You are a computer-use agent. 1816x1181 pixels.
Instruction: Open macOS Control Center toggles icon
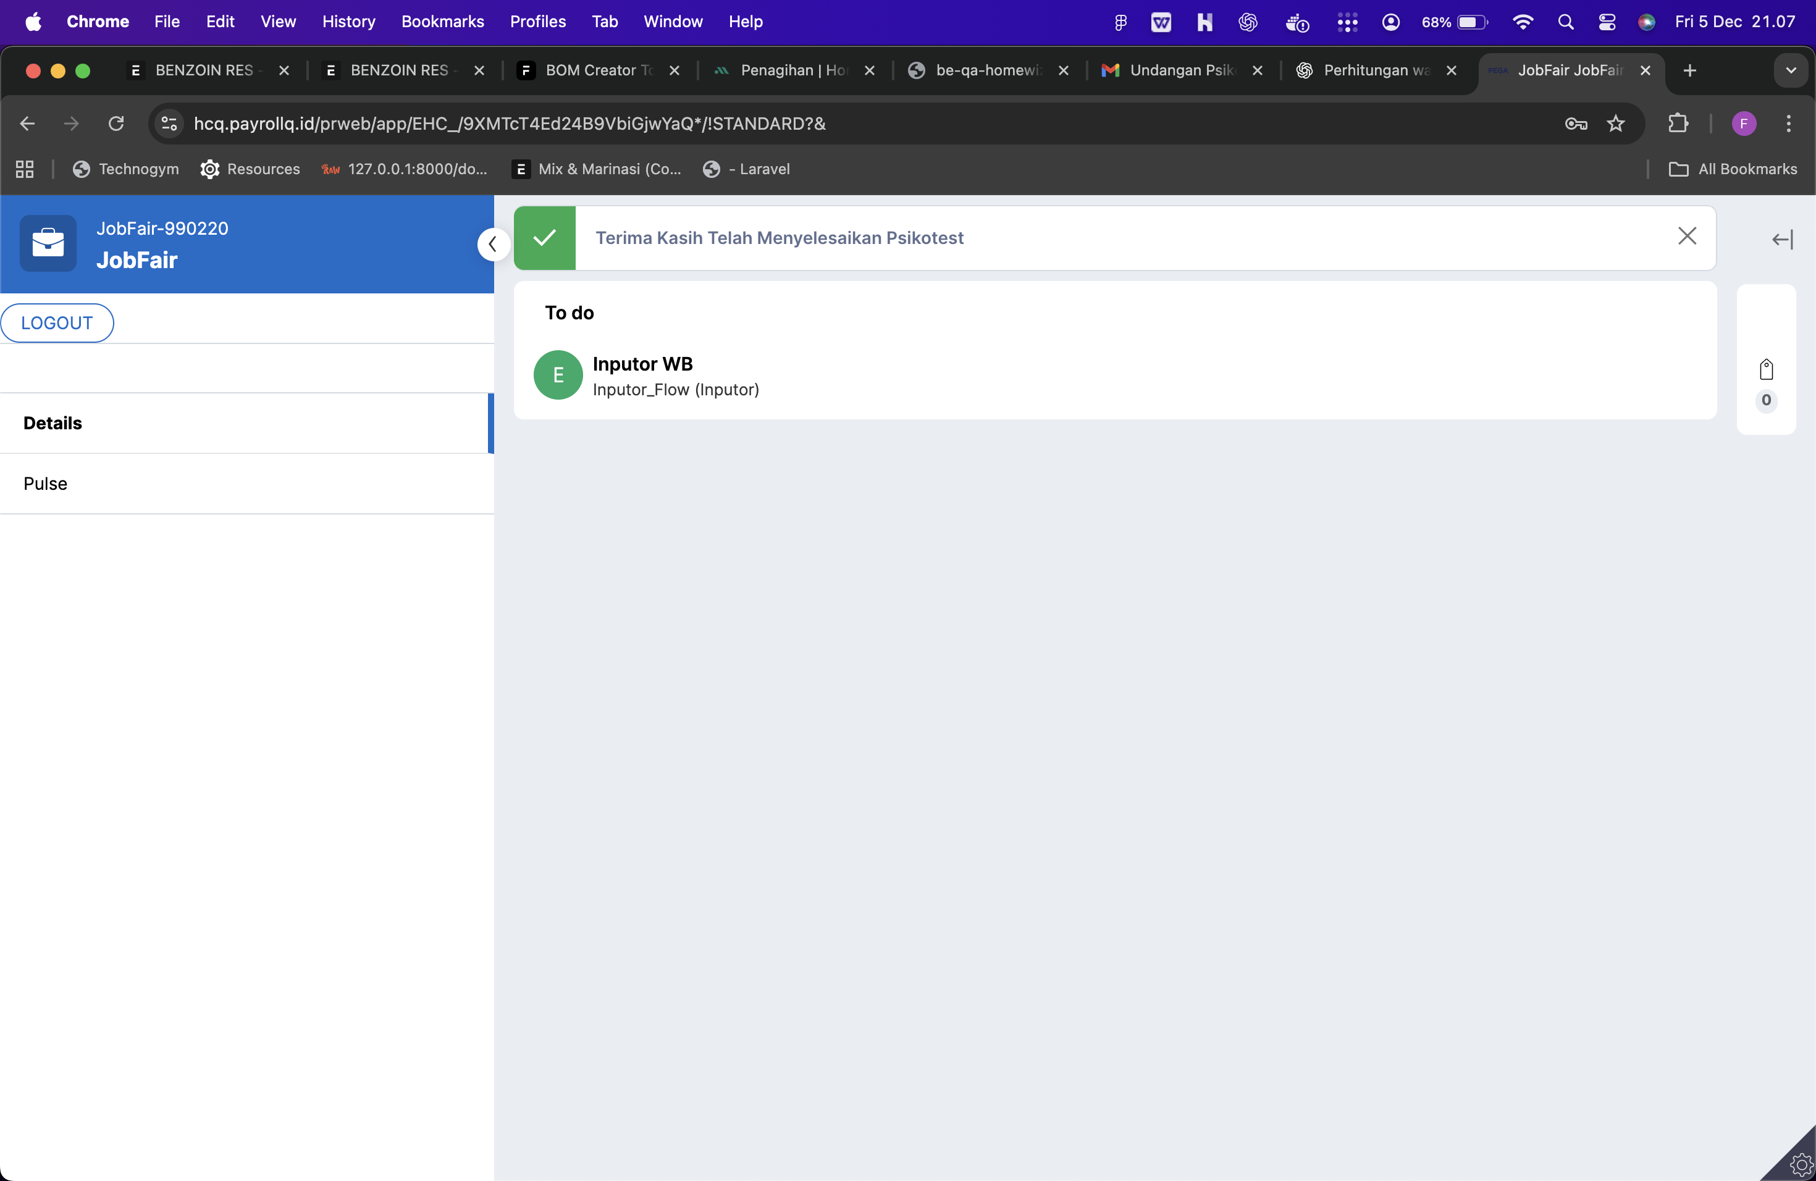coord(1607,22)
